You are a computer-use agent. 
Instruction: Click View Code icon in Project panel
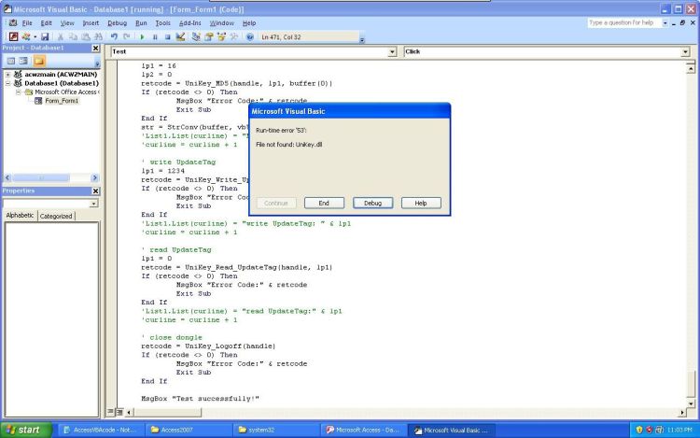pos(11,61)
